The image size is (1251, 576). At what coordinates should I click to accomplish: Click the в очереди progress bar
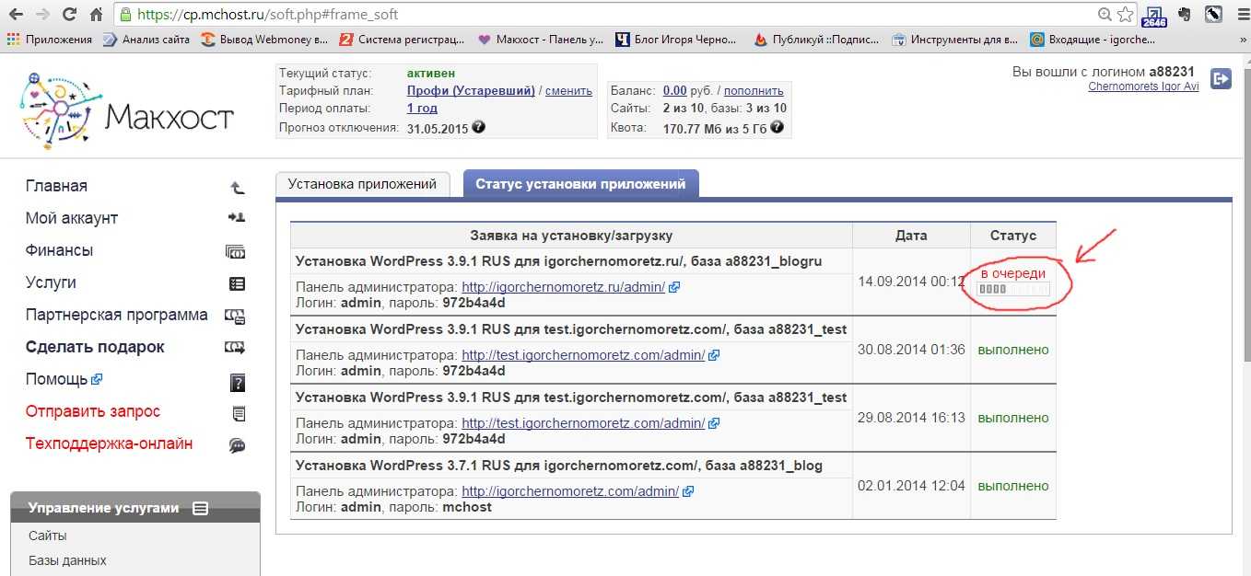click(1012, 290)
